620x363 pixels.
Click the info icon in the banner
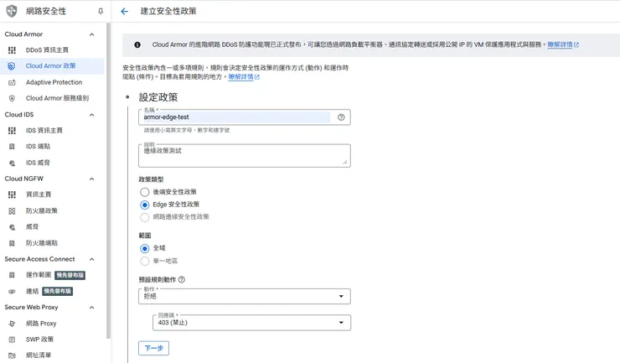pos(137,44)
